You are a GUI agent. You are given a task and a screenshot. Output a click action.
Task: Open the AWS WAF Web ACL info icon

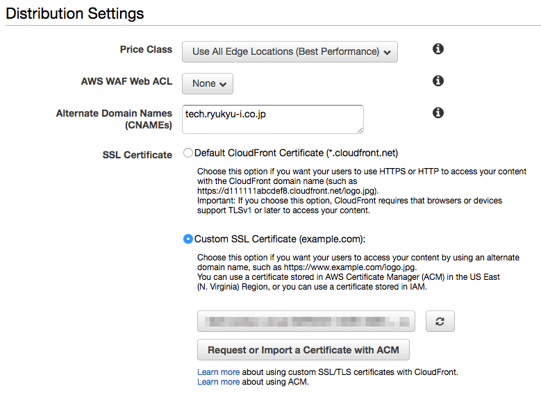tap(438, 81)
